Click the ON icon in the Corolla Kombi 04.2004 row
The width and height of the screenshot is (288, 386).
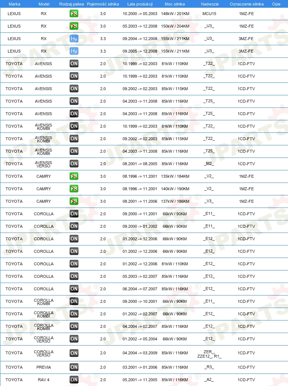pyautogui.click(x=74, y=326)
